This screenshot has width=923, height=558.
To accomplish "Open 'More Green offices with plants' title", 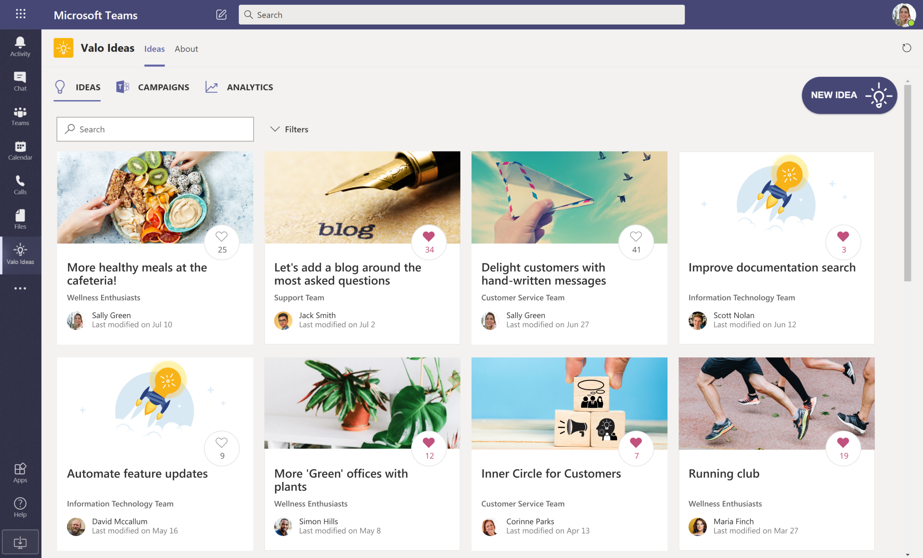I will point(341,480).
